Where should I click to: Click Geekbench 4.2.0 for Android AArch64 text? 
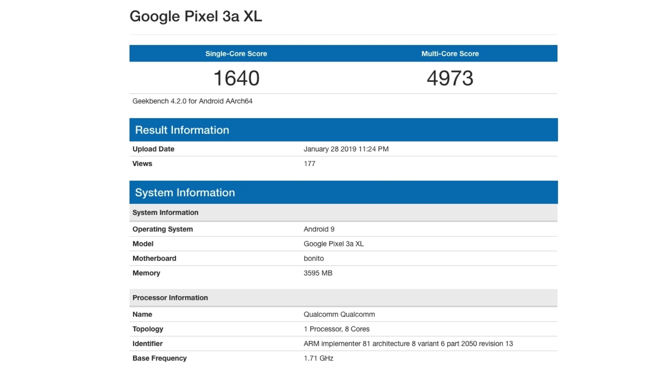192,101
